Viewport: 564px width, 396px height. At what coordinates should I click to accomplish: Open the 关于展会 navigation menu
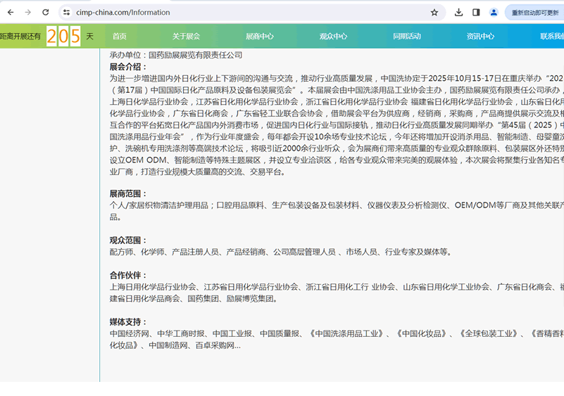[186, 37]
